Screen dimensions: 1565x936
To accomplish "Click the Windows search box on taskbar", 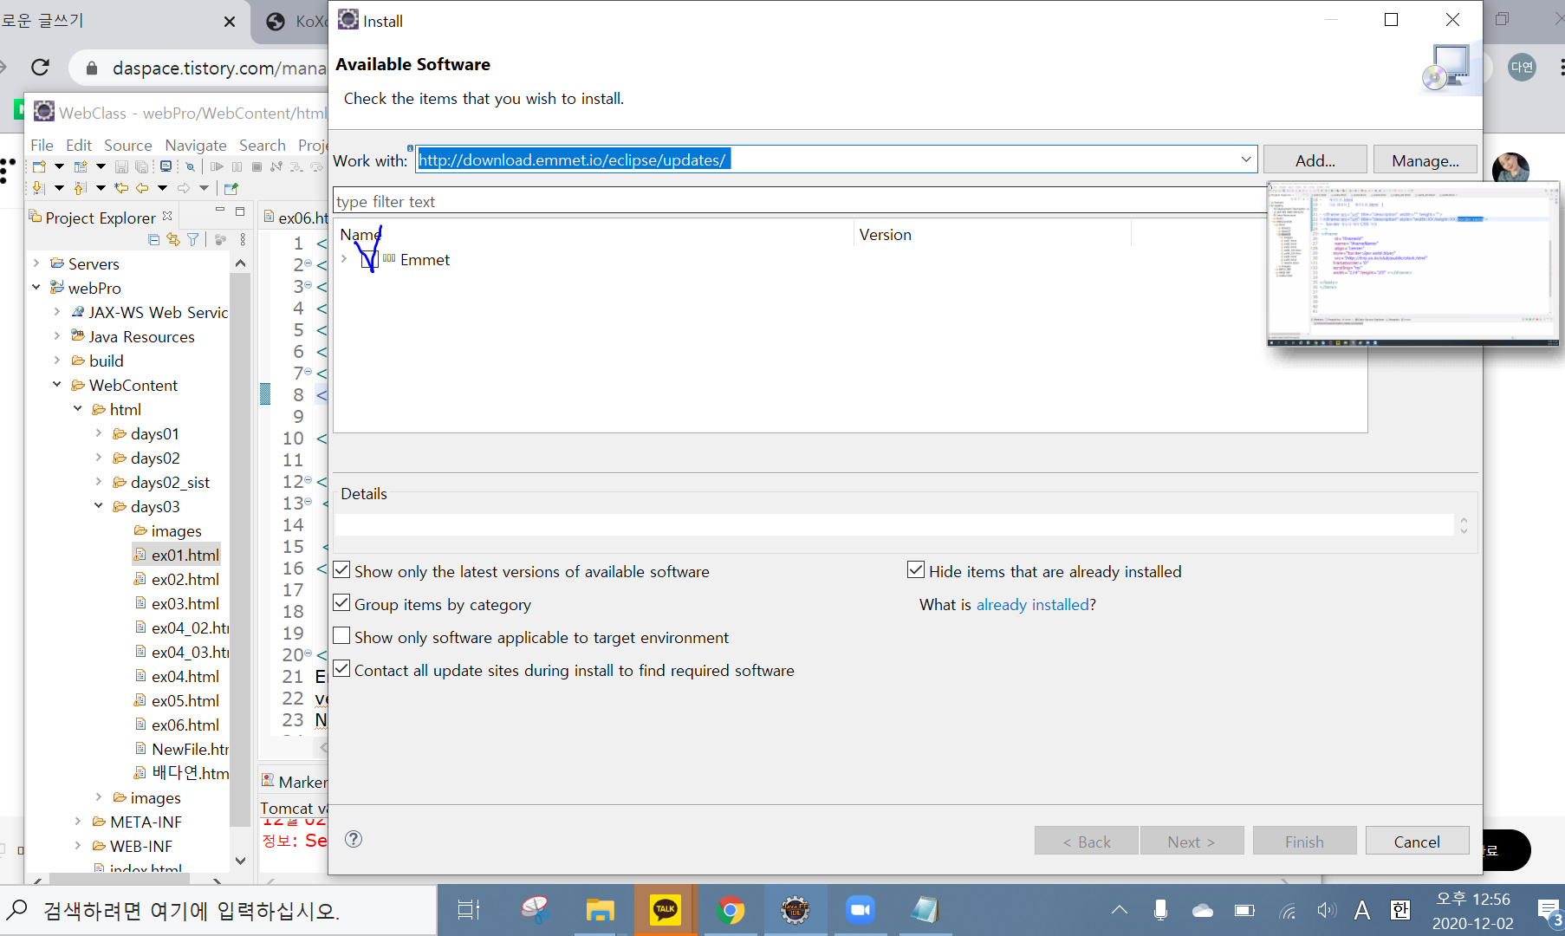I will click(x=218, y=910).
